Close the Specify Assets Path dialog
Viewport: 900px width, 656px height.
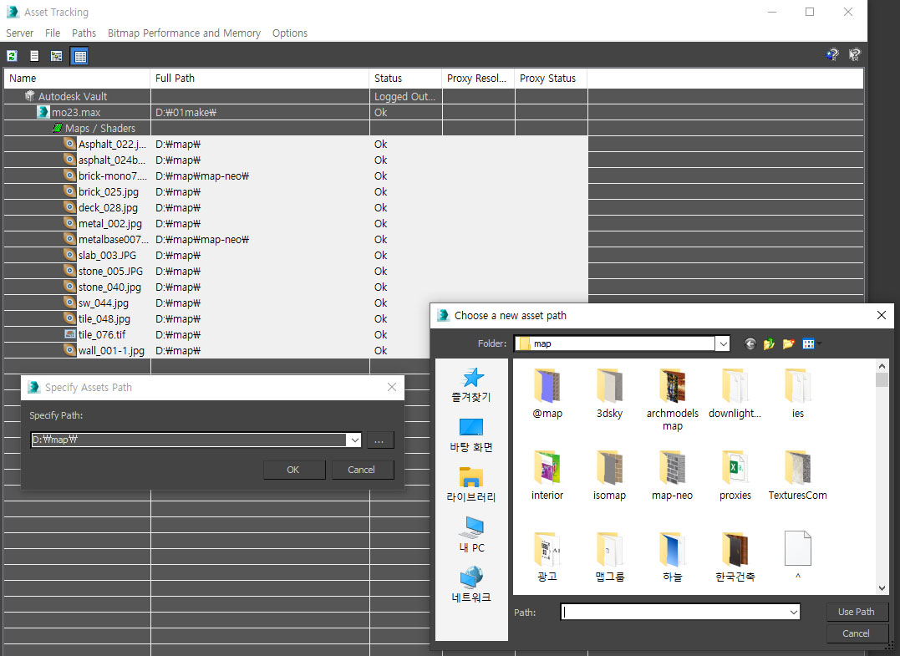[391, 388]
